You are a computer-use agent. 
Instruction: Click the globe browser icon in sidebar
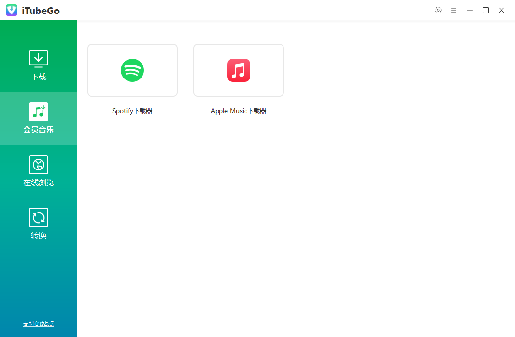[39, 165]
